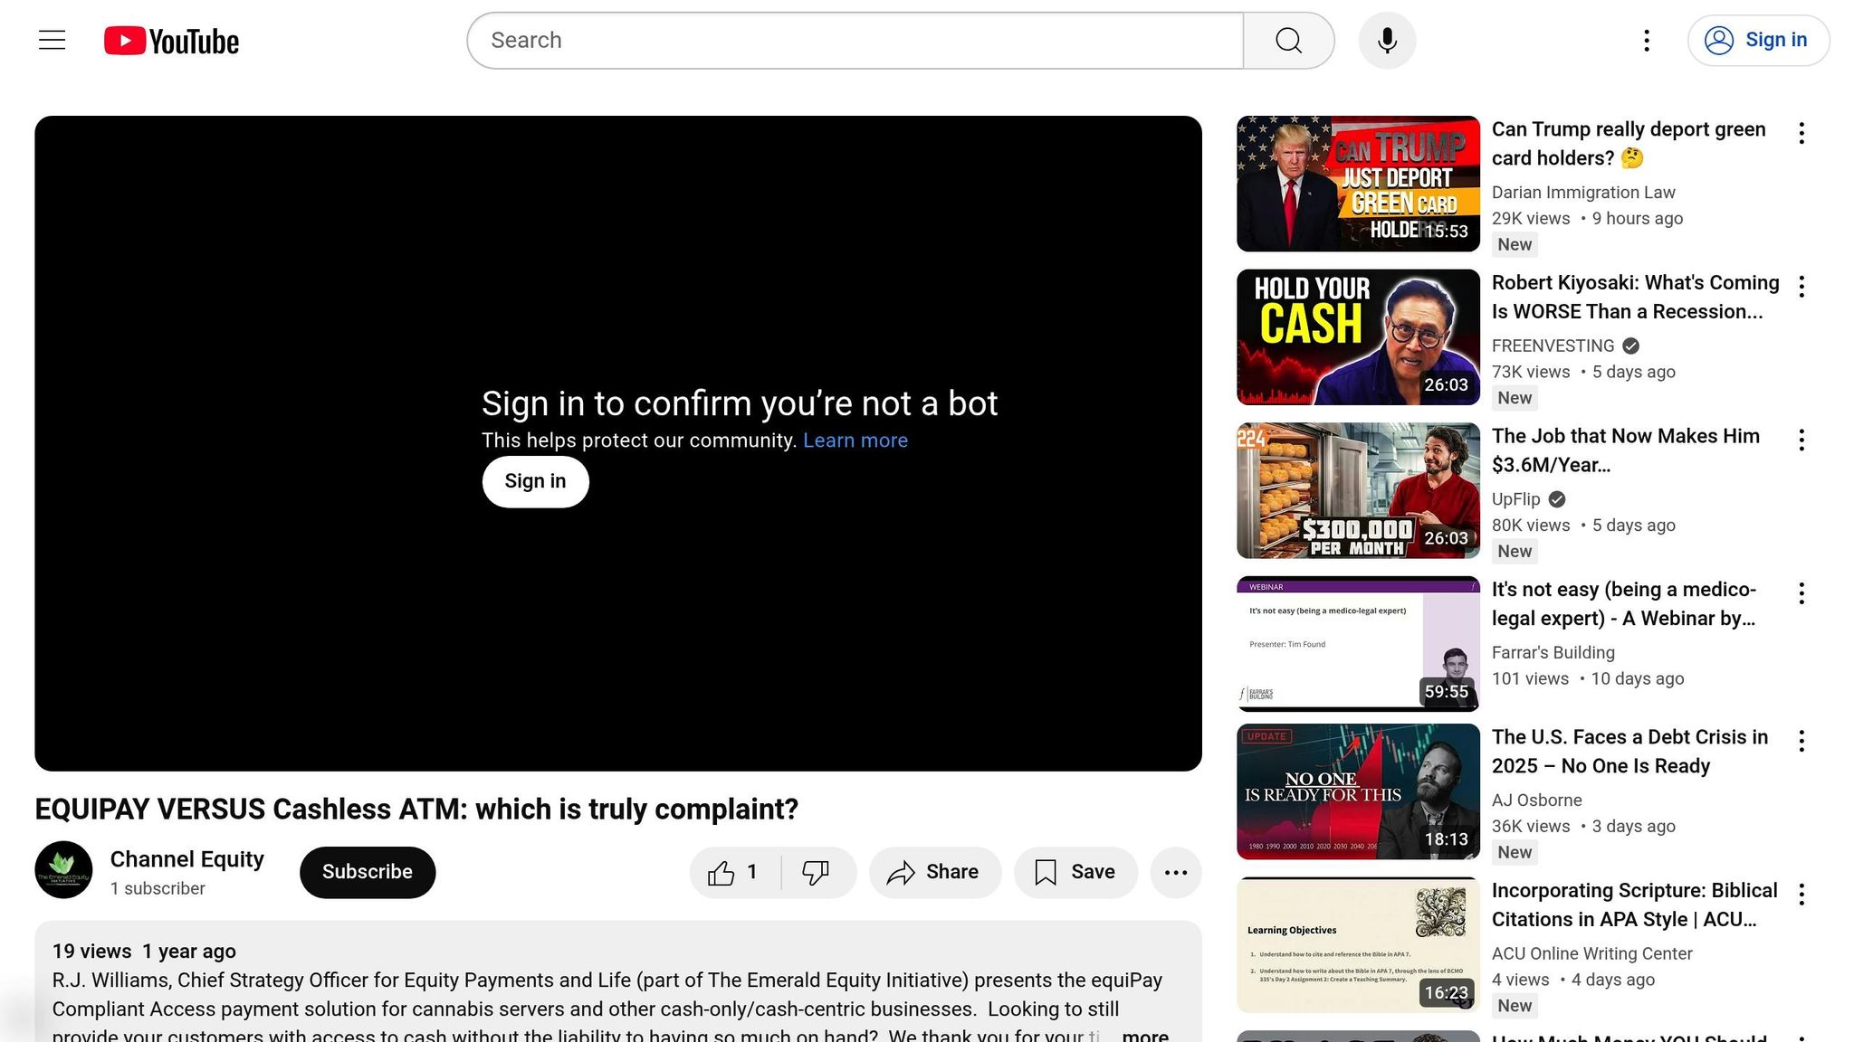Click '1 subscriber' text
This screenshot has height=1042, width=1854.
pyautogui.click(x=158, y=889)
